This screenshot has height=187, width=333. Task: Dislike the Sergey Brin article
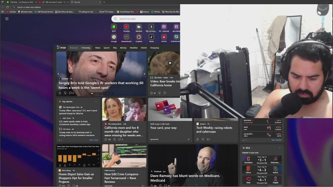(x=65, y=93)
